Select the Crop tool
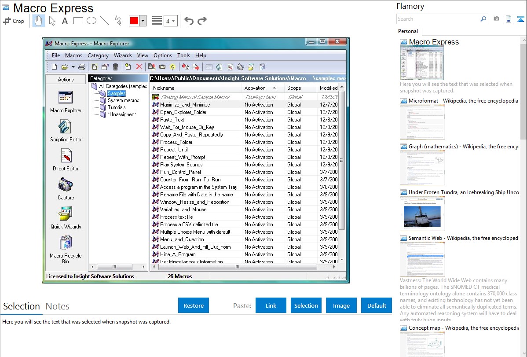The width and height of the screenshot is (527, 357). (x=14, y=21)
